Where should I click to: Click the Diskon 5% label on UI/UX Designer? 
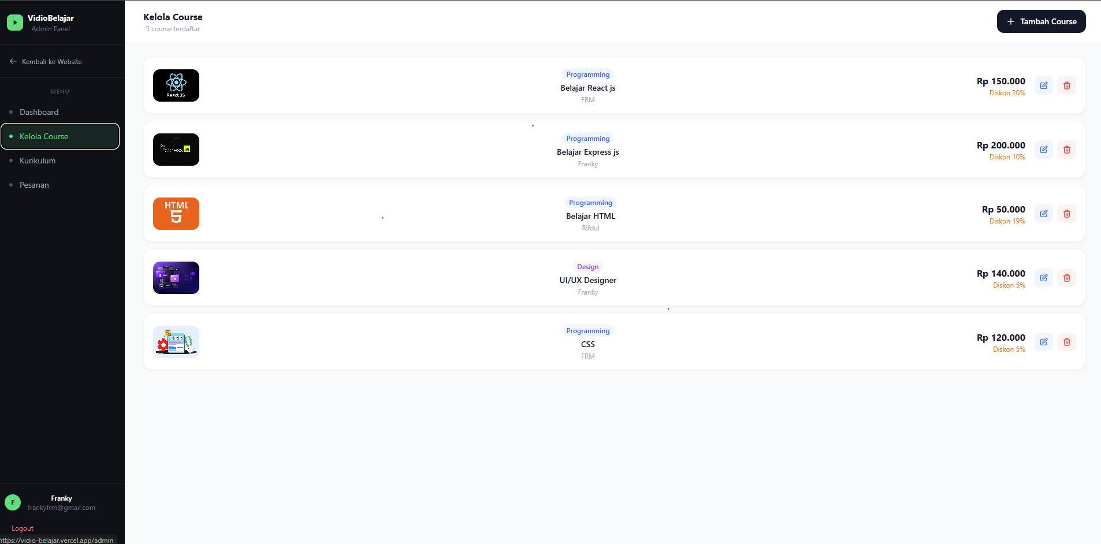1009,285
